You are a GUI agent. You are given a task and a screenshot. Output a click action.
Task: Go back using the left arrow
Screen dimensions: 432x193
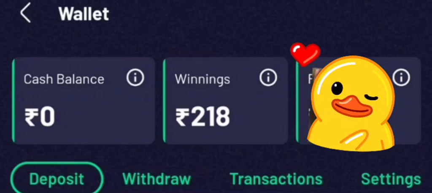(25, 13)
